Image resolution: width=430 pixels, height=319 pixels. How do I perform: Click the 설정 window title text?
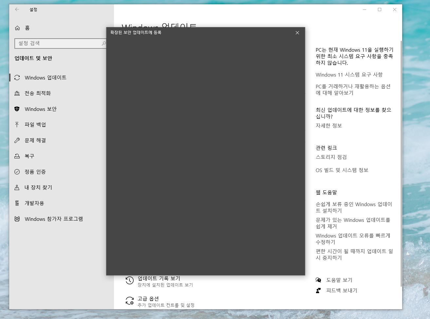(33, 9)
